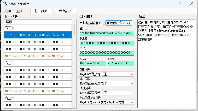Click the 扇区 column header
The height and width of the screenshot is (111, 198).
37,22
